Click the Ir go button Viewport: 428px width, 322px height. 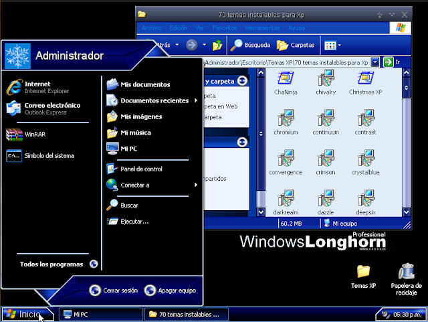[392, 62]
